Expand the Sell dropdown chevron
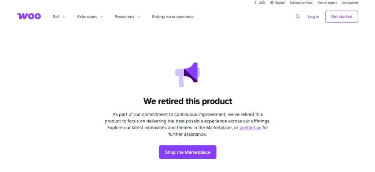Image resolution: width=375 pixels, height=172 pixels. pyautogui.click(x=64, y=17)
